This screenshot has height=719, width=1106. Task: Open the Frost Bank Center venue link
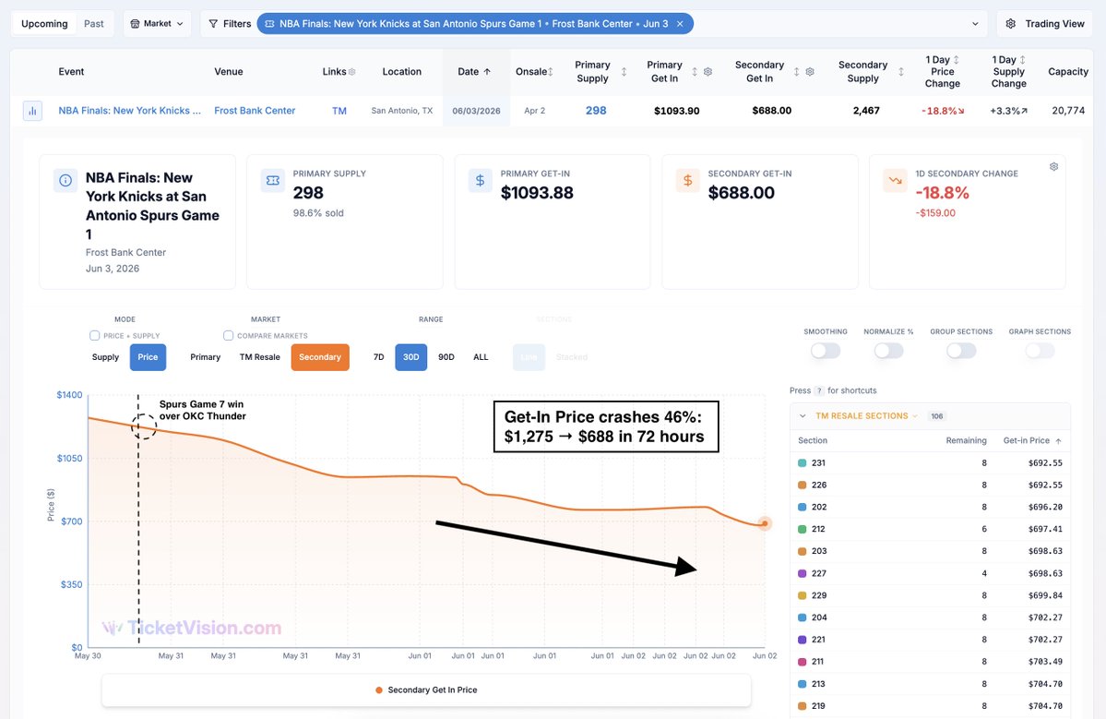255,111
